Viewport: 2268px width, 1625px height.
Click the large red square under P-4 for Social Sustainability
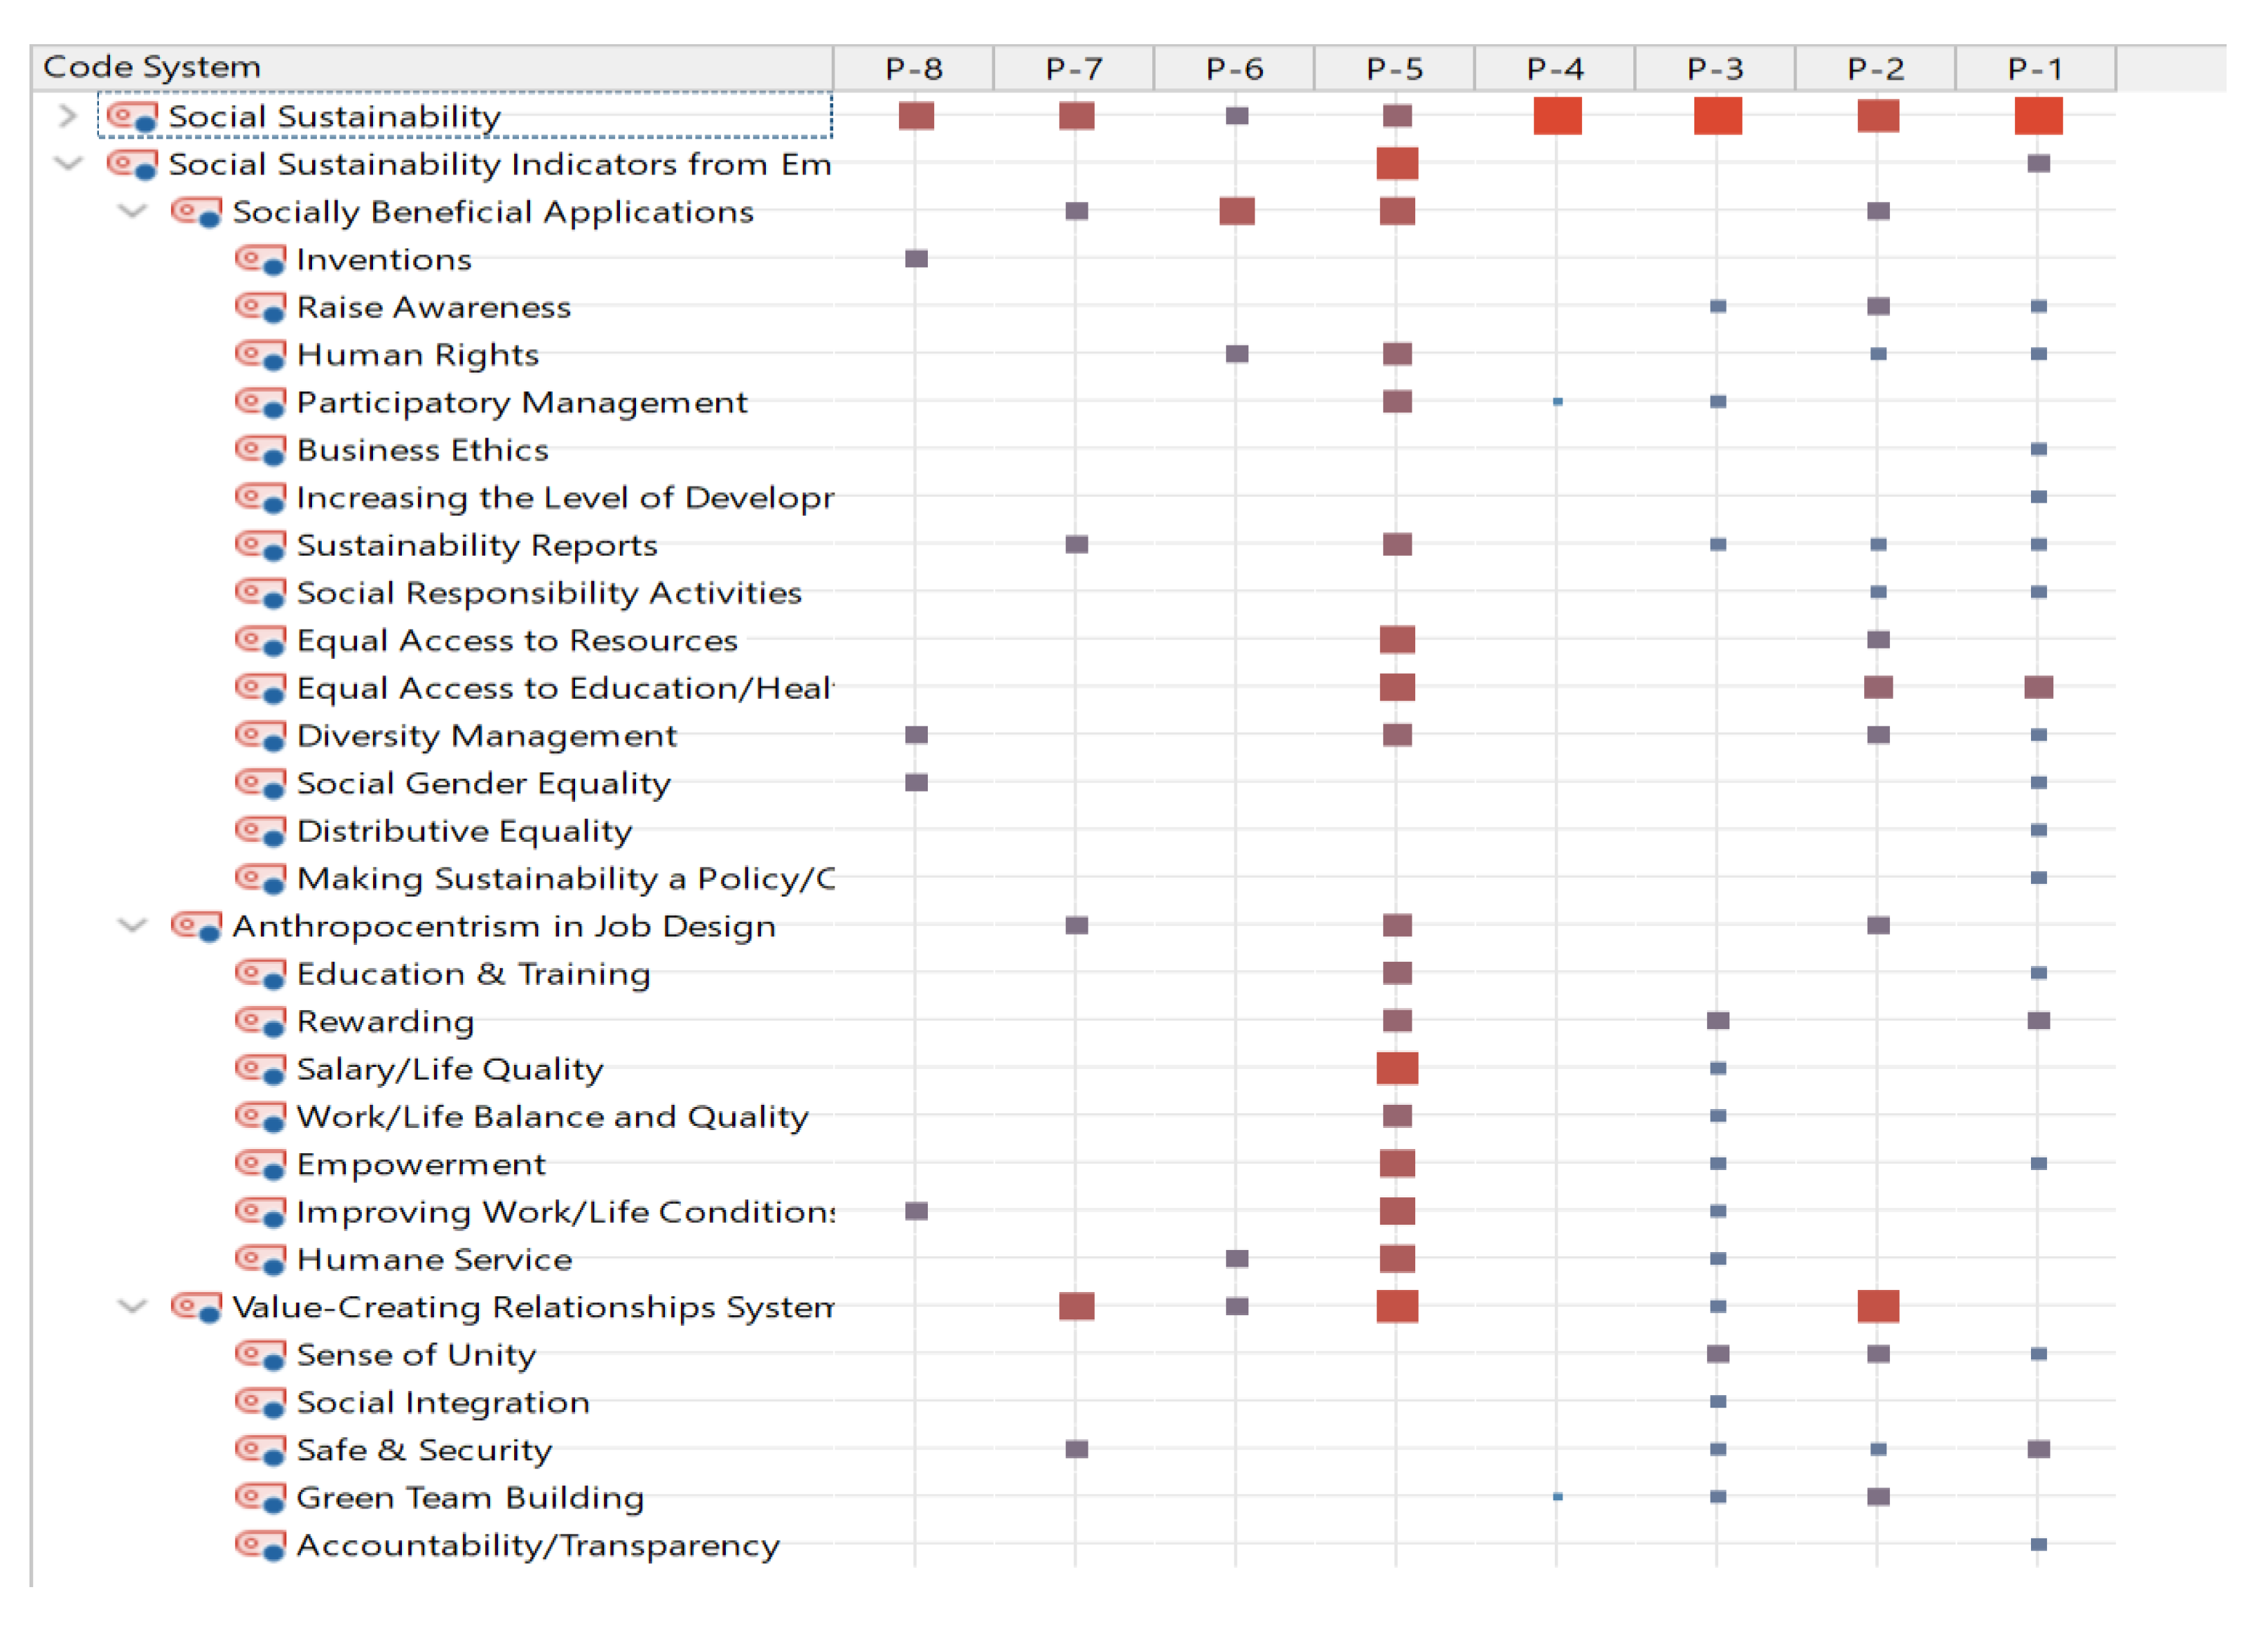(x=1557, y=116)
